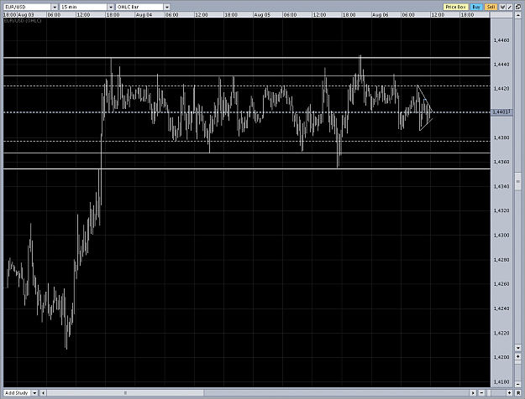
Task: Click the 1,4180 price axis label
Action: coord(501,381)
